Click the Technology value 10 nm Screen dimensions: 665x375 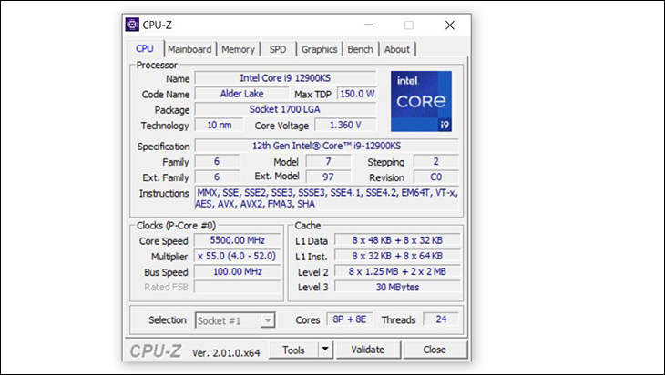click(x=220, y=125)
